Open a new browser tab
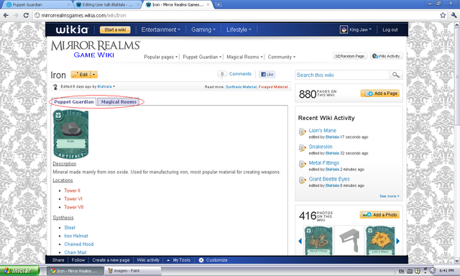Viewport: 460px width, 276px height. (x=218, y=5)
